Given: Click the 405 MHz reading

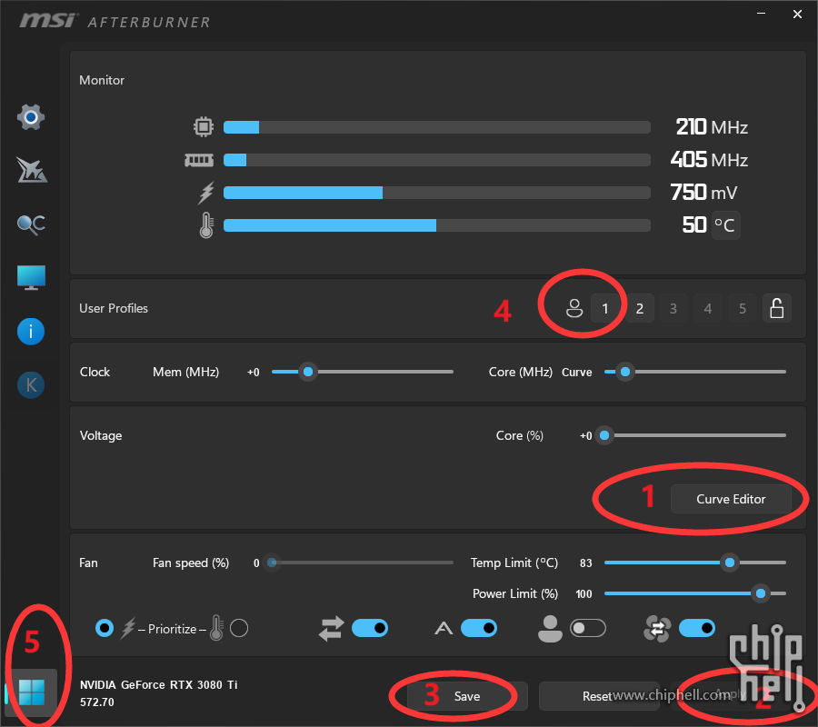Looking at the screenshot, I should coord(709,160).
